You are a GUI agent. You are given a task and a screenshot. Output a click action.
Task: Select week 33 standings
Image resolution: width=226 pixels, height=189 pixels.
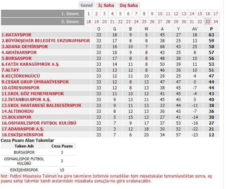pyautogui.click(x=208, y=22)
